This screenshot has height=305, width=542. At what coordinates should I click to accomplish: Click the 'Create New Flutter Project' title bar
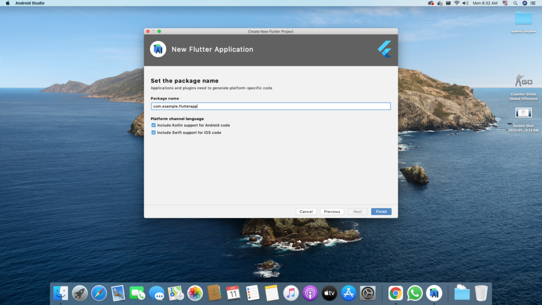pos(270,31)
